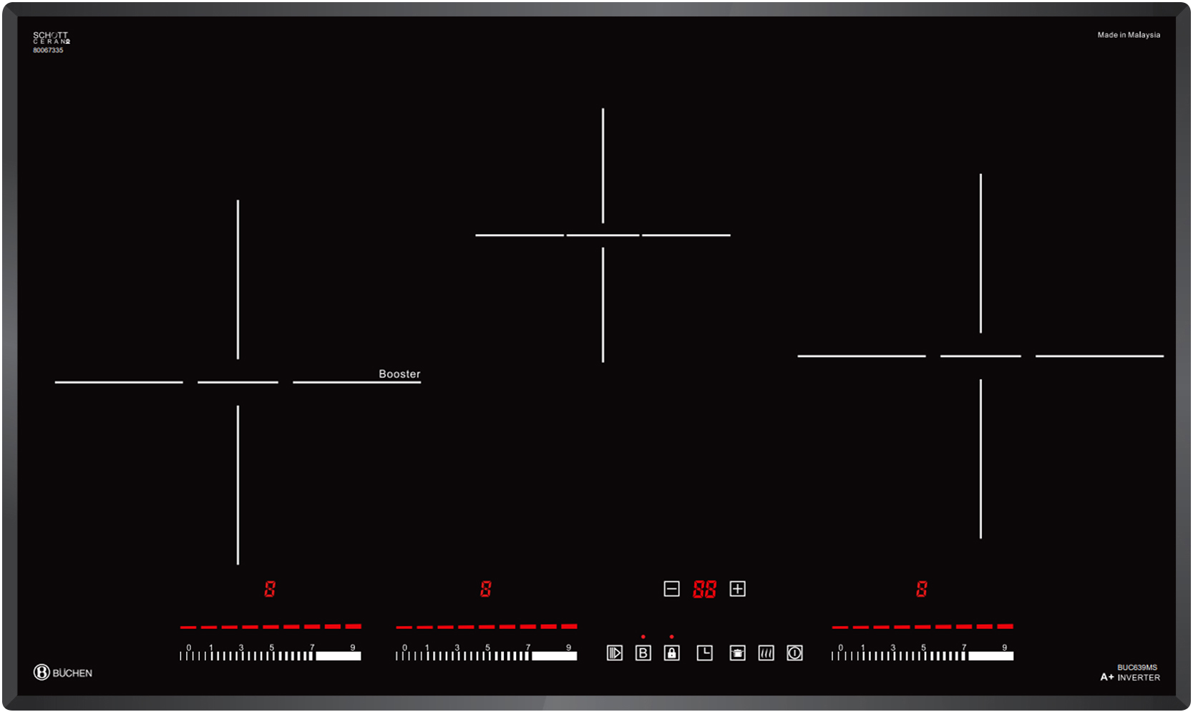Tap the left zone power level digit
Image resolution: width=1193 pixels, height=712 pixels.
click(270, 589)
